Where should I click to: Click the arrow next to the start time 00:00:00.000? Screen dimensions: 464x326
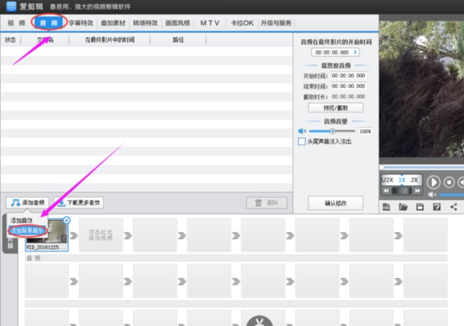point(355,52)
